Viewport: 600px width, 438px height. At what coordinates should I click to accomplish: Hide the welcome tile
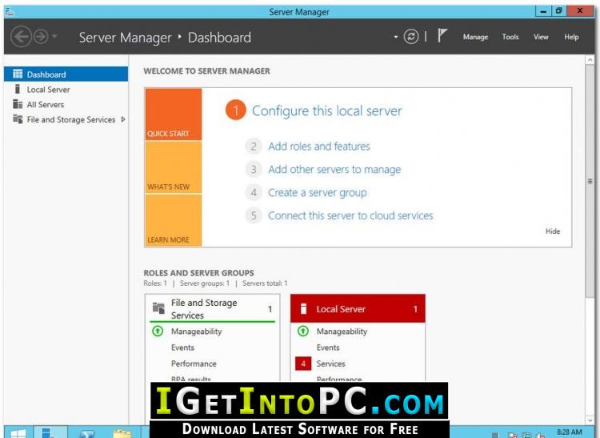[553, 231]
